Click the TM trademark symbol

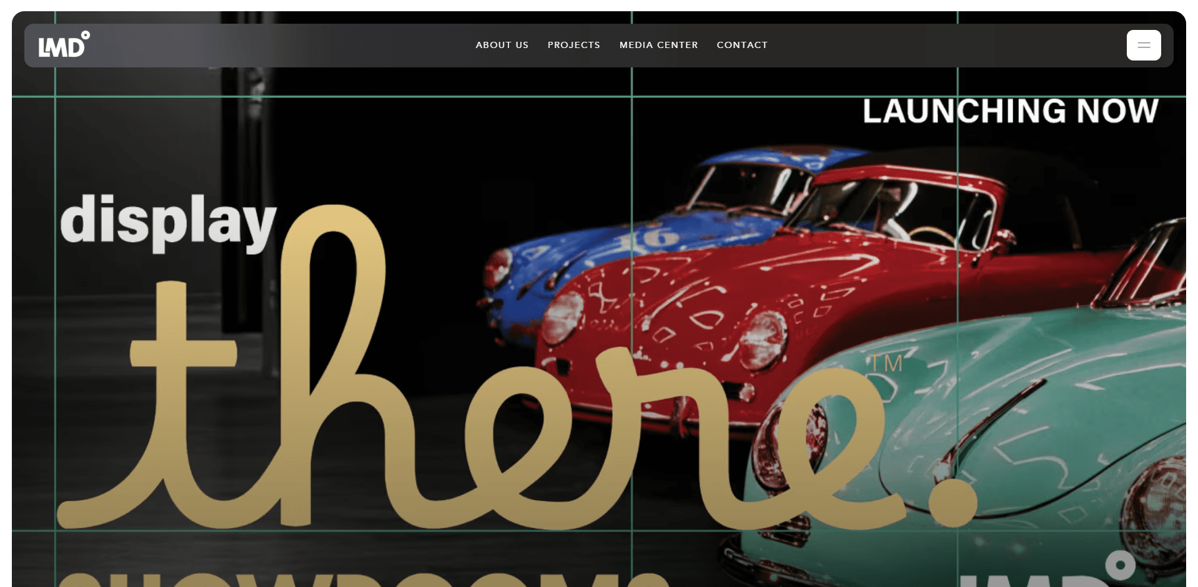(886, 364)
